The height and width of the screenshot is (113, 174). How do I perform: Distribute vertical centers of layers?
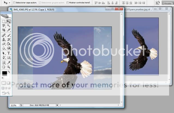pos(127,3)
